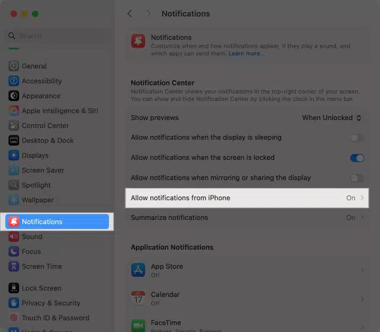Click the Accessibility icon in sidebar

[x=14, y=81]
